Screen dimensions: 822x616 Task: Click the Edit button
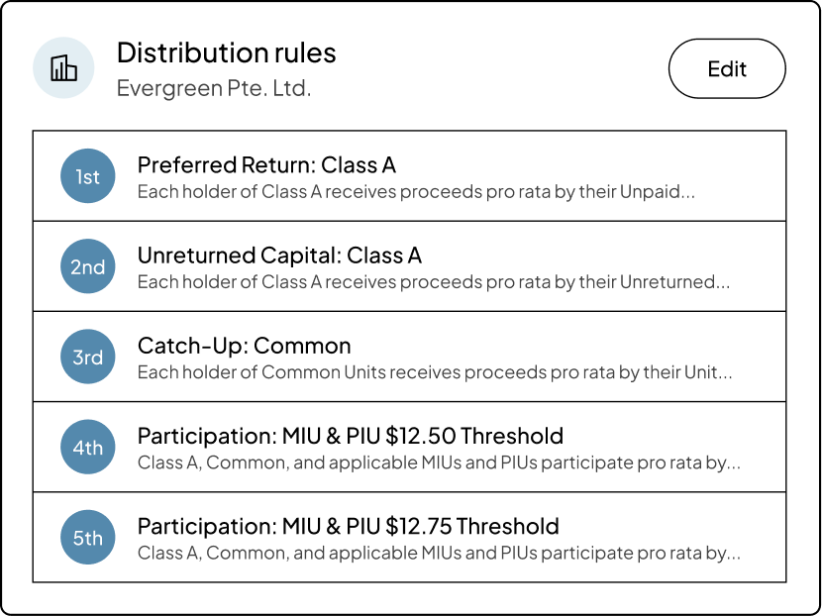point(727,69)
